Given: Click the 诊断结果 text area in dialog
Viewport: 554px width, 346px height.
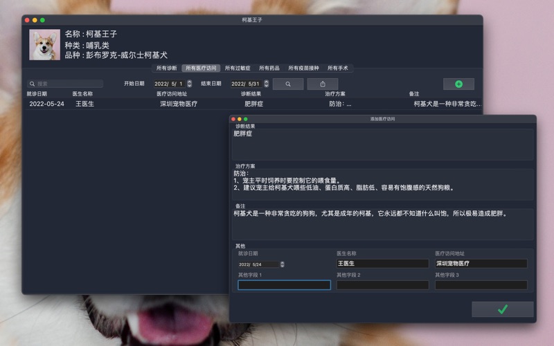Looking at the screenshot, I should pos(383,145).
